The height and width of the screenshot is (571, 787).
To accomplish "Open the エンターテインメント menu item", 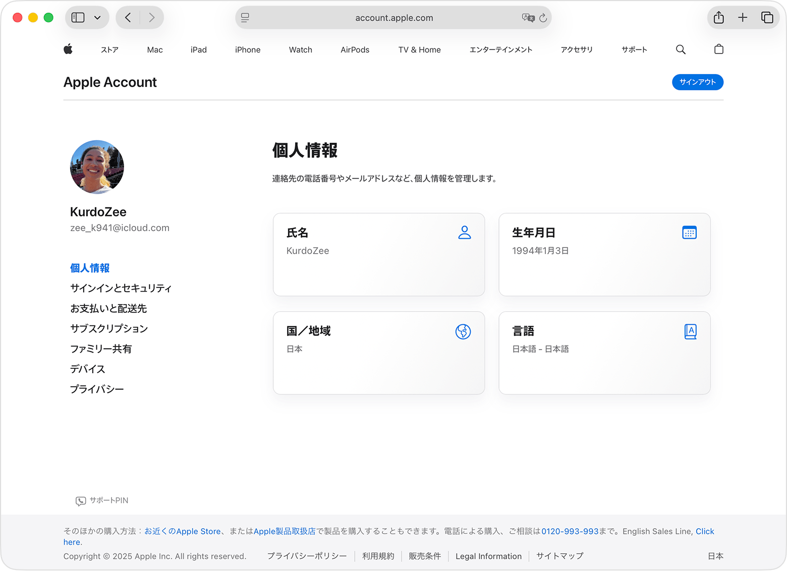I will [x=501, y=49].
